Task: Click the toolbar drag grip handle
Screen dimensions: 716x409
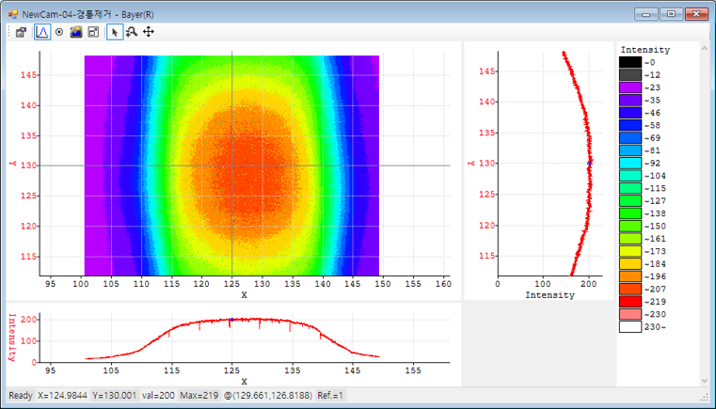Action: click(x=9, y=32)
